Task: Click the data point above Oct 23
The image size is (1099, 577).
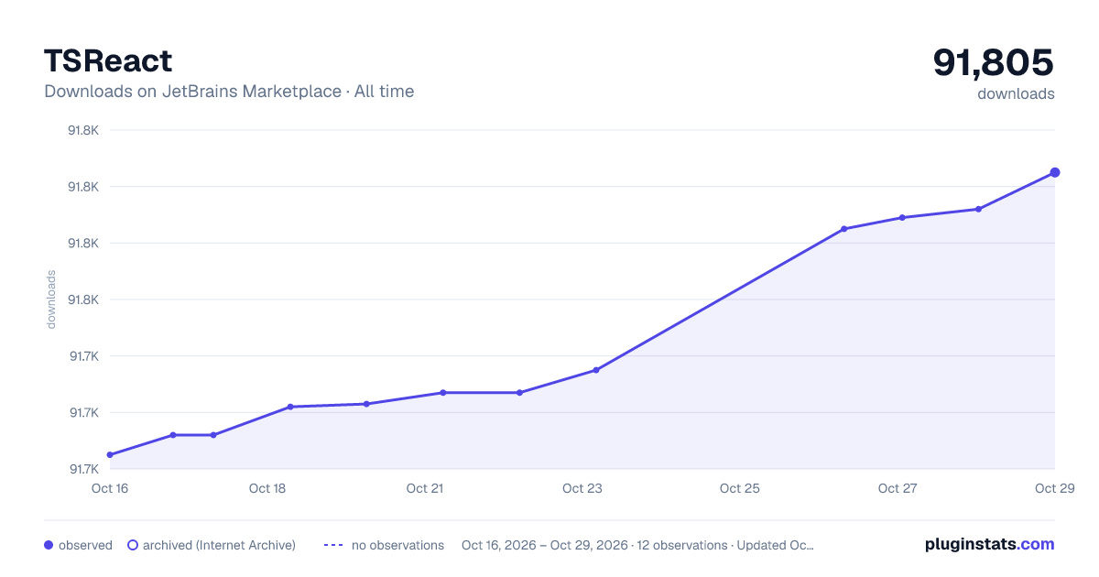Action: click(x=596, y=370)
